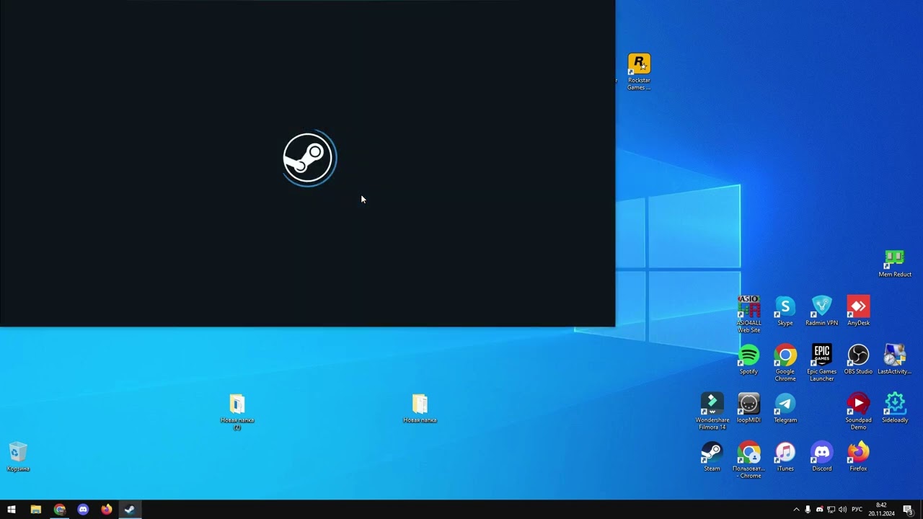Select the Wondershare Filmora 14 icon
Screen dimensions: 923x519
coord(712,411)
